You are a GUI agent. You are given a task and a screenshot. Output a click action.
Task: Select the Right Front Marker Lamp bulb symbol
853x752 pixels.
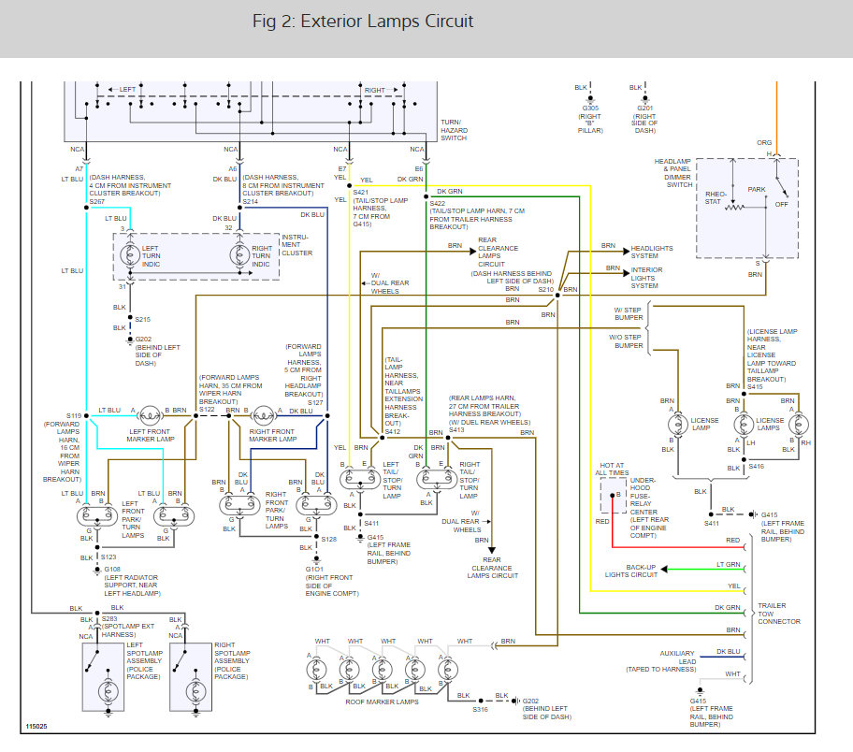click(264, 415)
